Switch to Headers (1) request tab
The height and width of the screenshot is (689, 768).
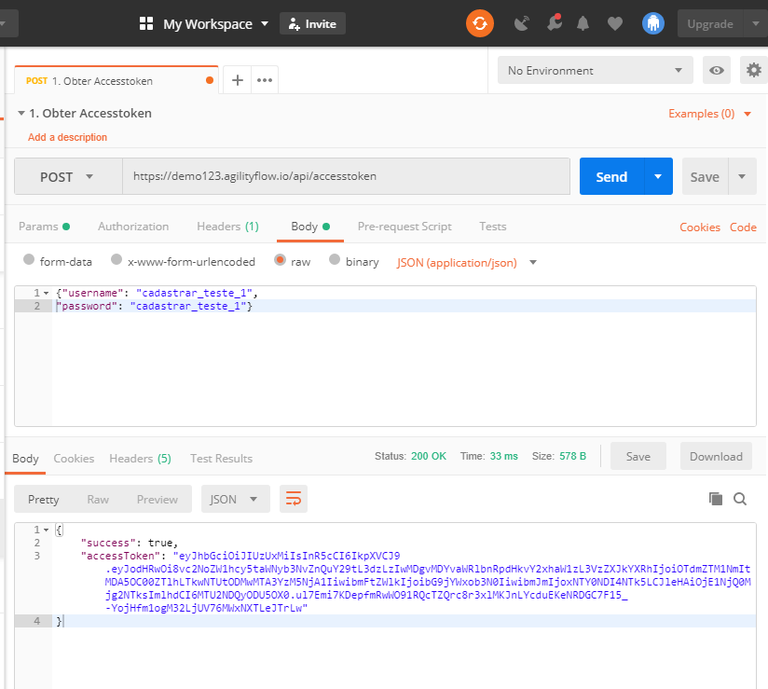pos(227,227)
